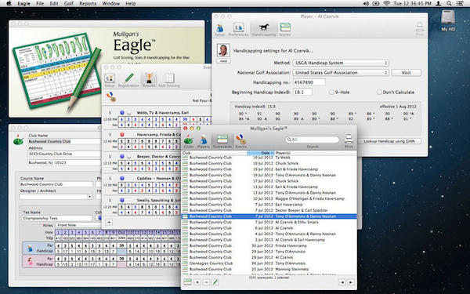Open the Players section in Mulligan's Eagle toolbar
470x294 pixels.
(x=203, y=141)
